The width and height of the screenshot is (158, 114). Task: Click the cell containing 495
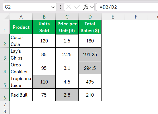pos(90,82)
